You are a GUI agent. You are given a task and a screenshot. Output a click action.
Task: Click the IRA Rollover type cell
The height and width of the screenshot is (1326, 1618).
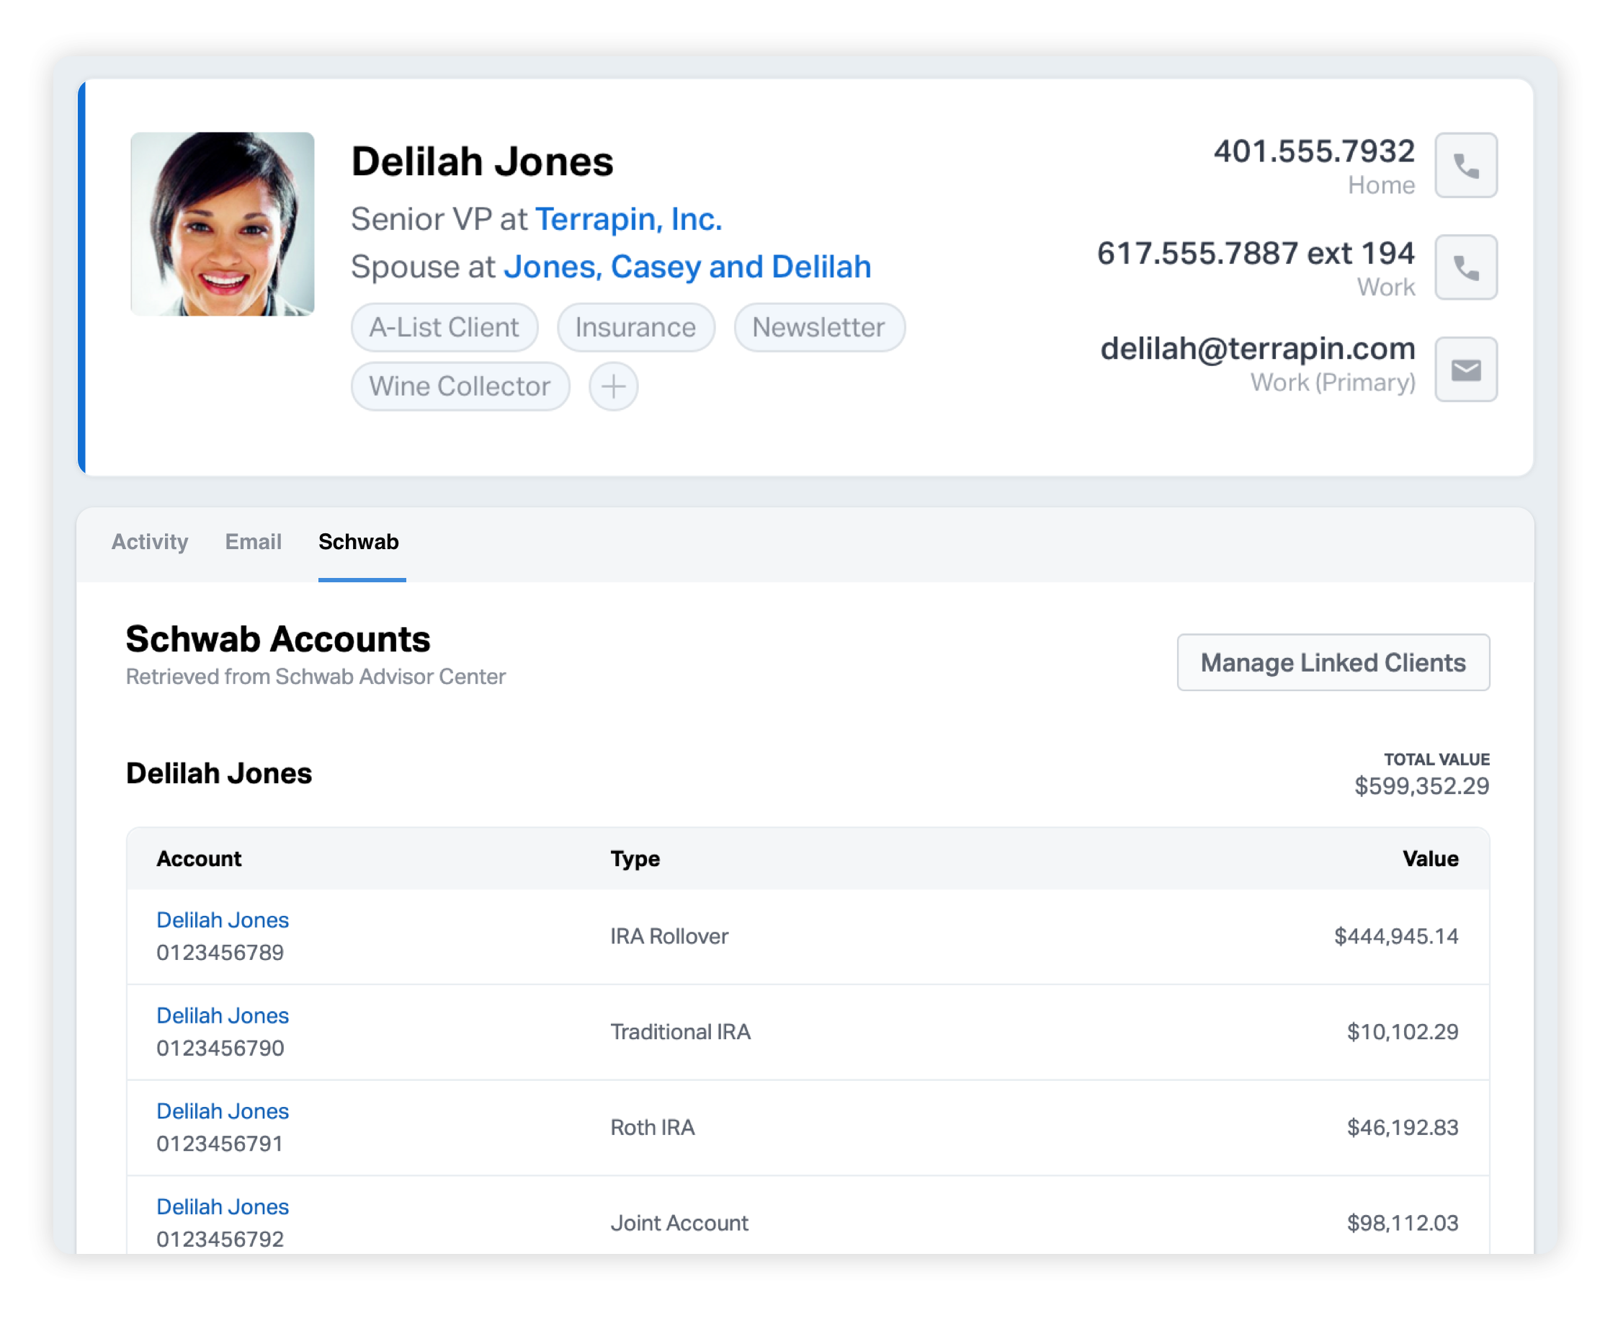click(669, 936)
